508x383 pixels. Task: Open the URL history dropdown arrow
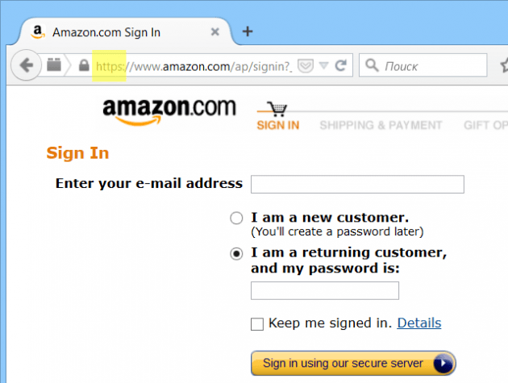coord(323,66)
